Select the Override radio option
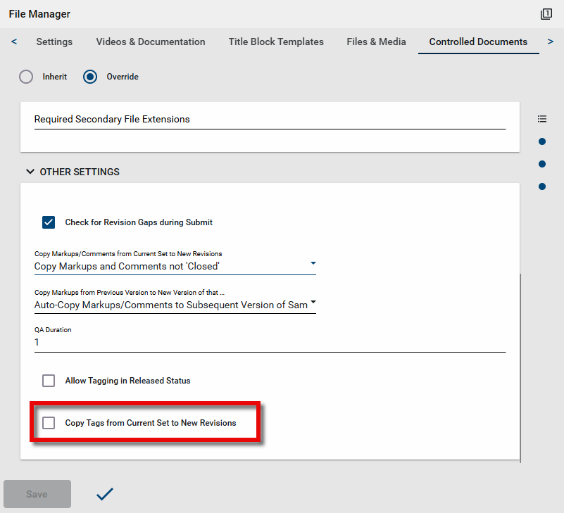 click(x=90, y=77)
